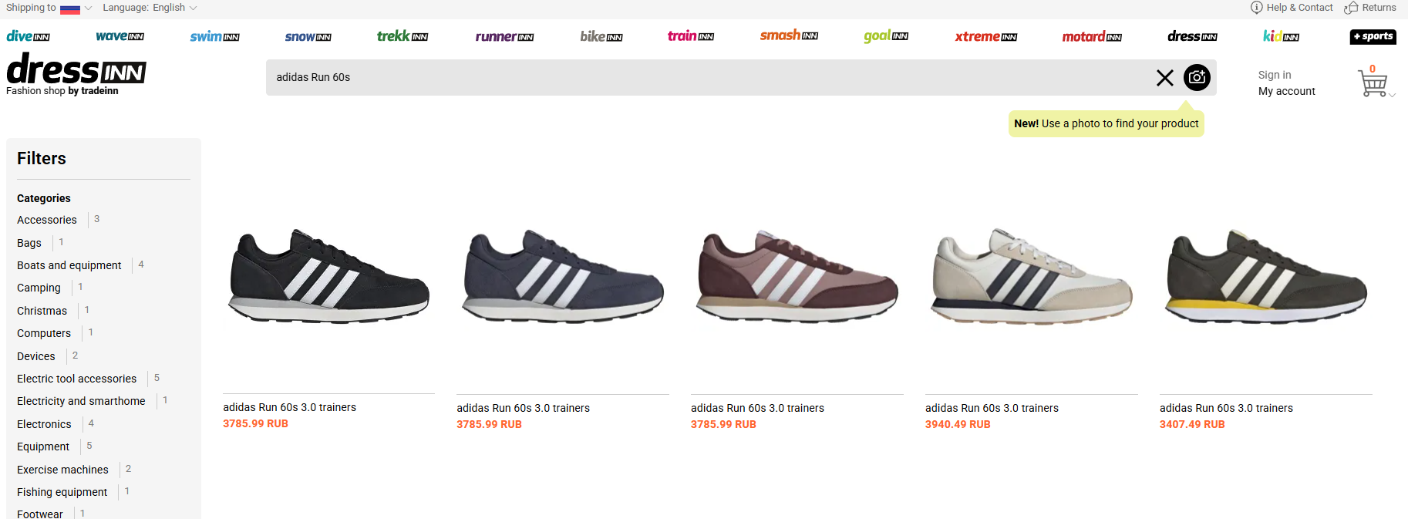Switch to the trekkinn store tab
Screen dimensions: 1408x519
[x=403, y=36]
